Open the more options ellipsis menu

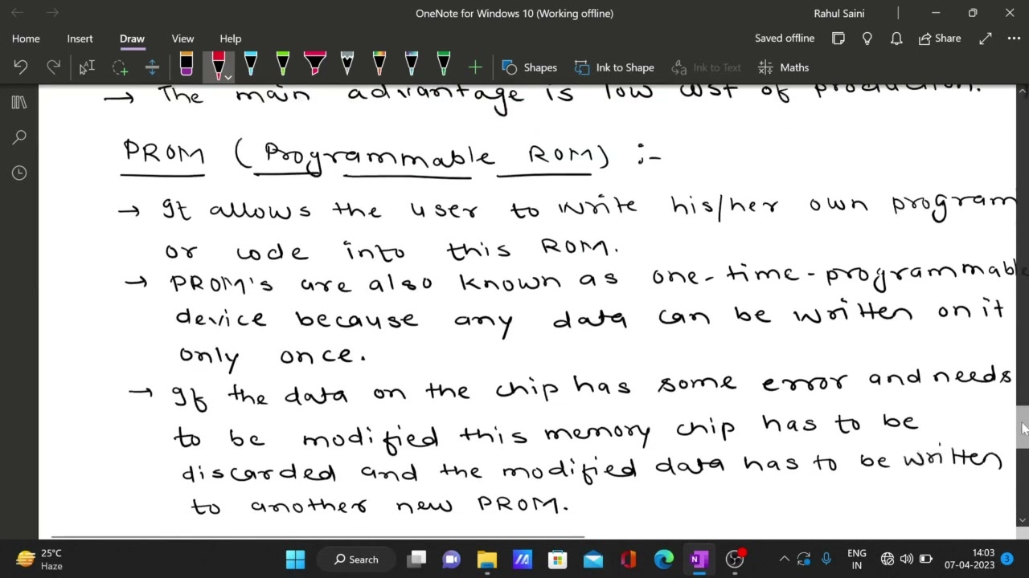[x=1014, y=38]
